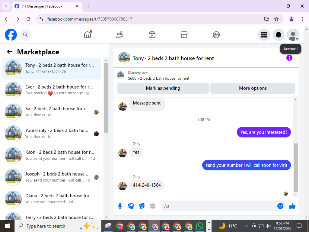
Task: Open the emoji picker
Action: [280, 206]
